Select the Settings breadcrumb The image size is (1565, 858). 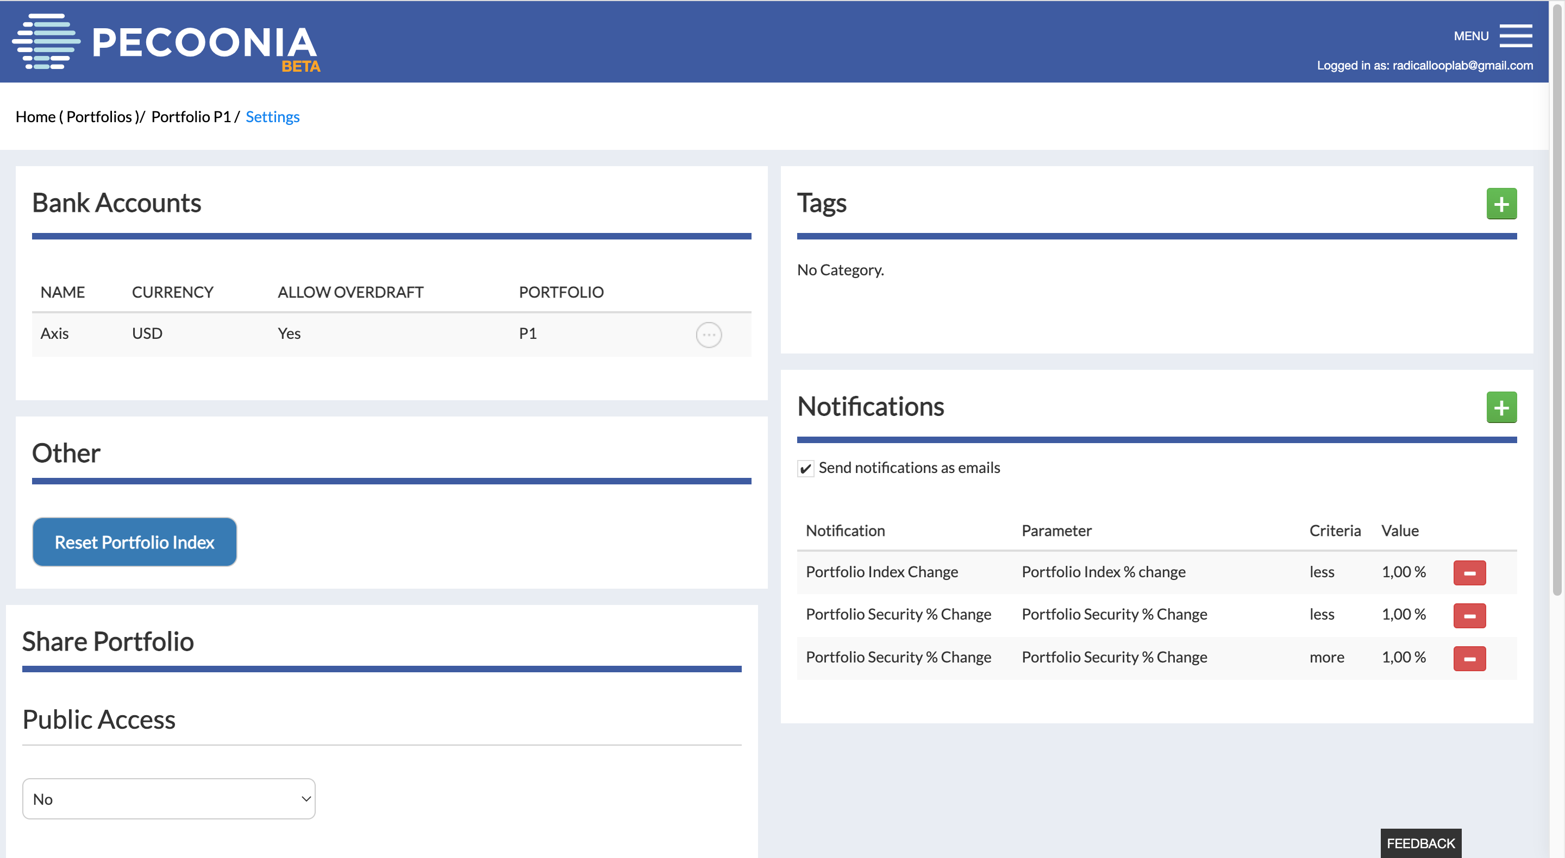[272, 117]
